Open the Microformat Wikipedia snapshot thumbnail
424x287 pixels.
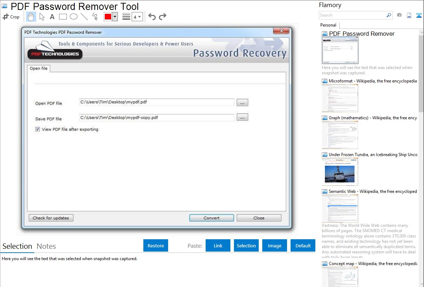[340, 98]
